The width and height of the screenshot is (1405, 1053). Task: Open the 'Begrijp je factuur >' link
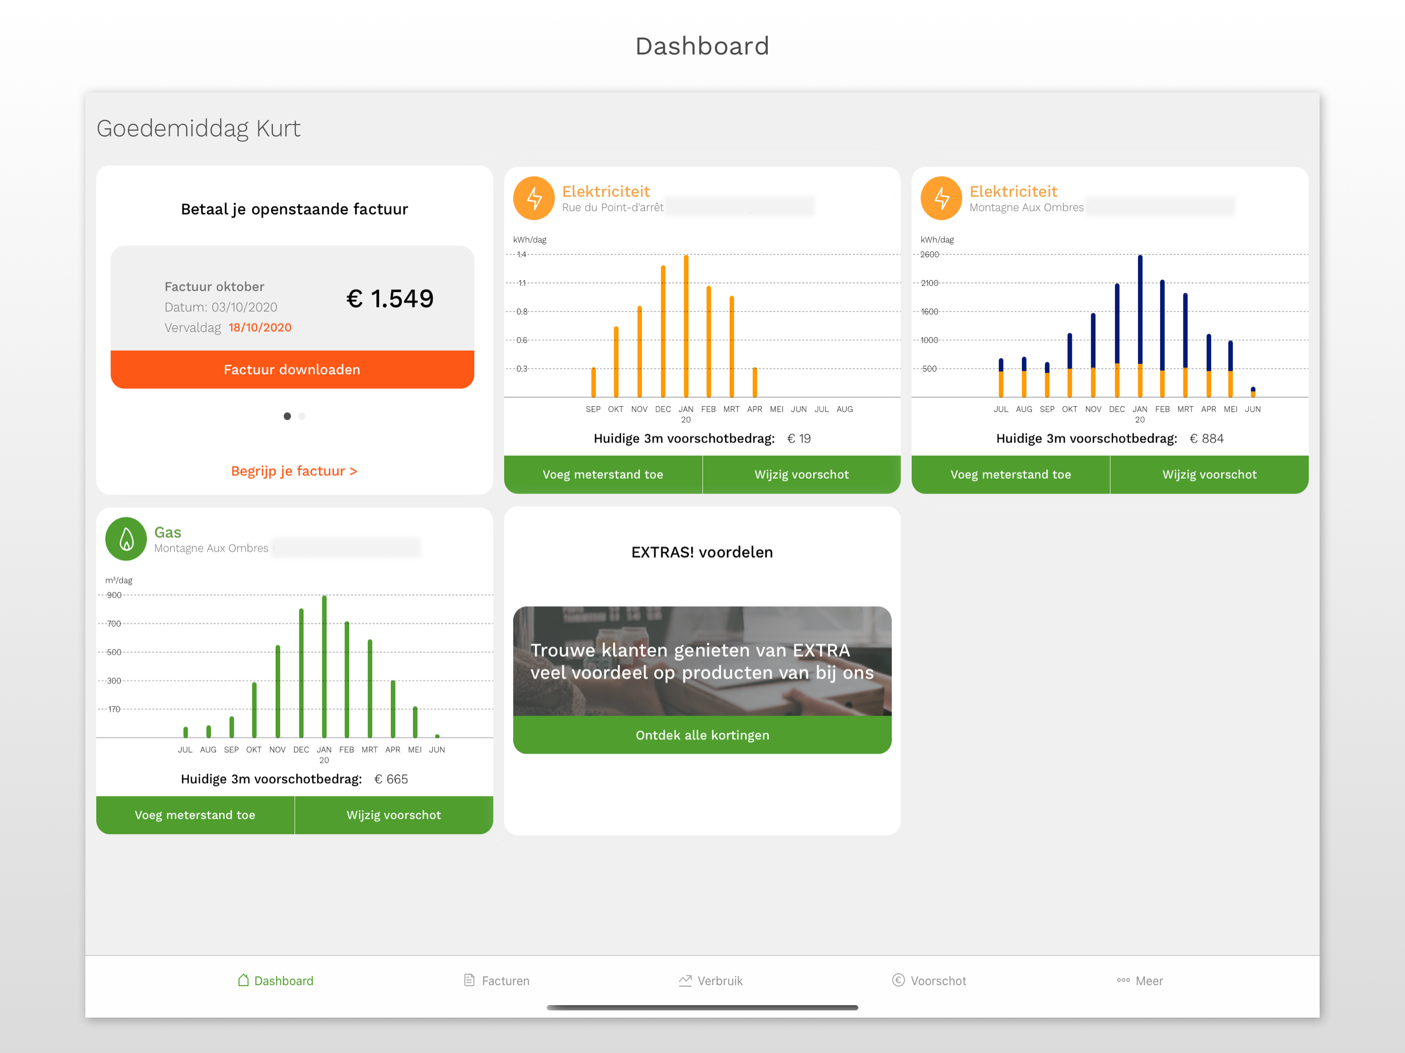(x=294, y=470)
